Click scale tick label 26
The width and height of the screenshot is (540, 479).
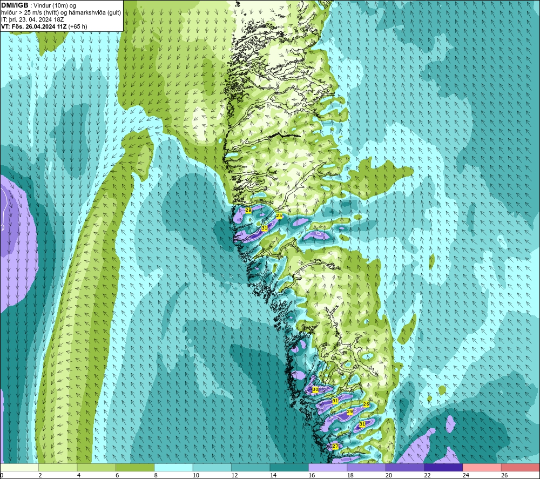coord(504,475)
